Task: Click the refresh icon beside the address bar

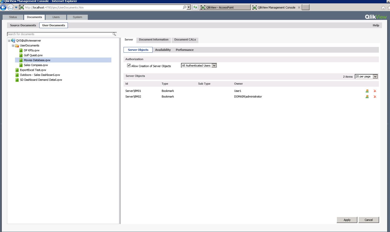Action: pos(195,7)
